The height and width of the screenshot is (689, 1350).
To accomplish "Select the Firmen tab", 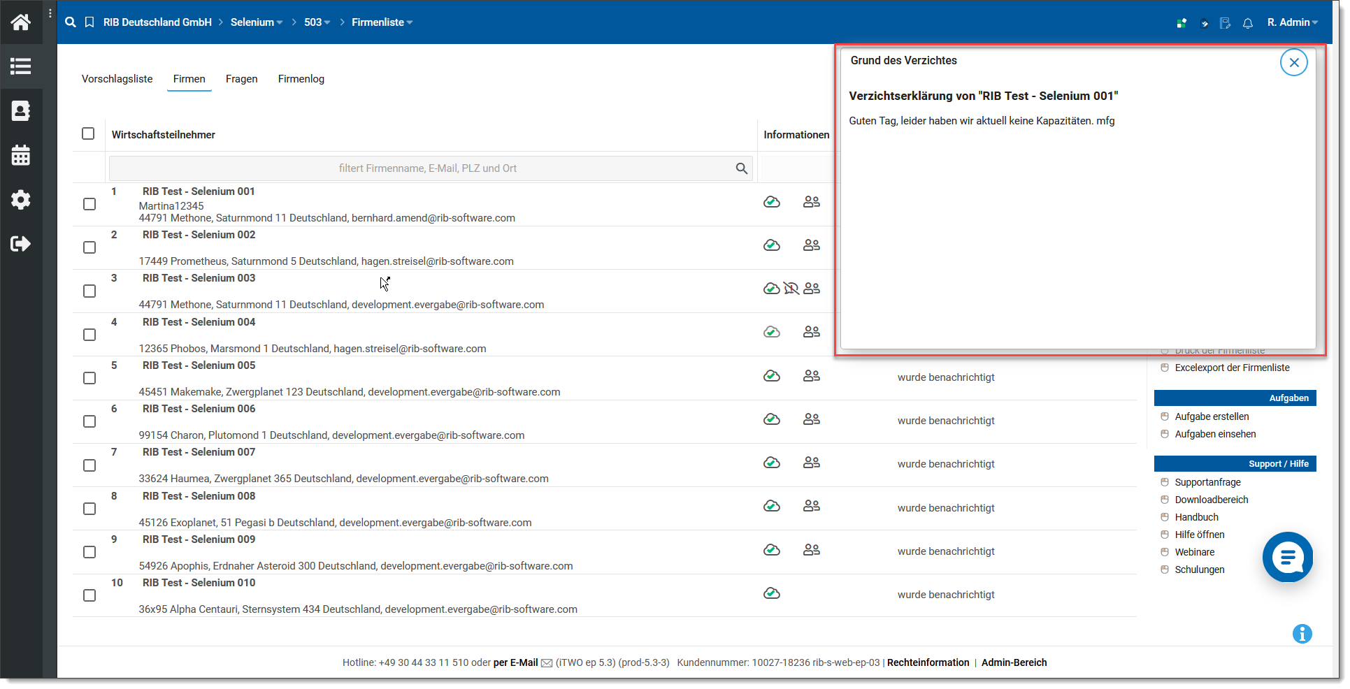I will click(x=189, y=79).
